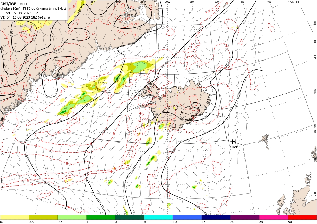The image size is (317, 224).
Task: Click the 10 legend scale value
Action: coord(175,222)
